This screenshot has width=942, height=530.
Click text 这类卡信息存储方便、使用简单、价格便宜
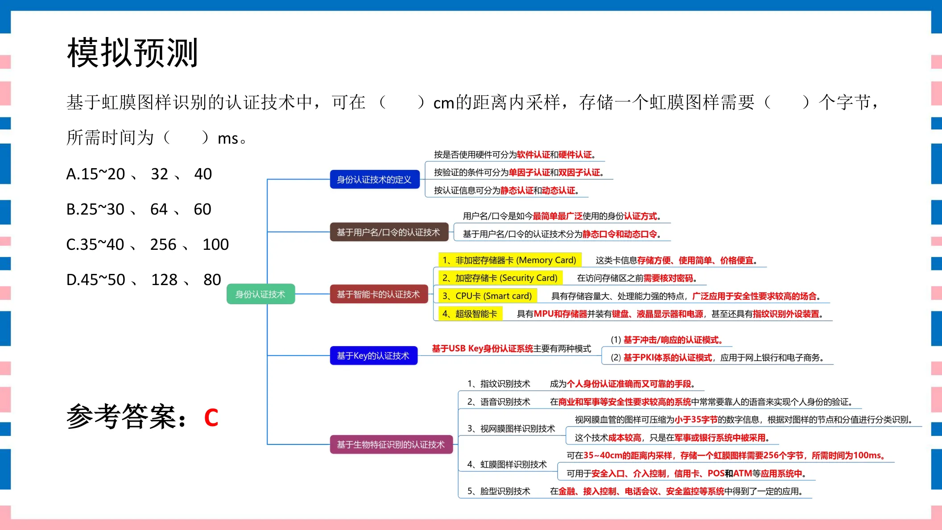coord(676,260)
